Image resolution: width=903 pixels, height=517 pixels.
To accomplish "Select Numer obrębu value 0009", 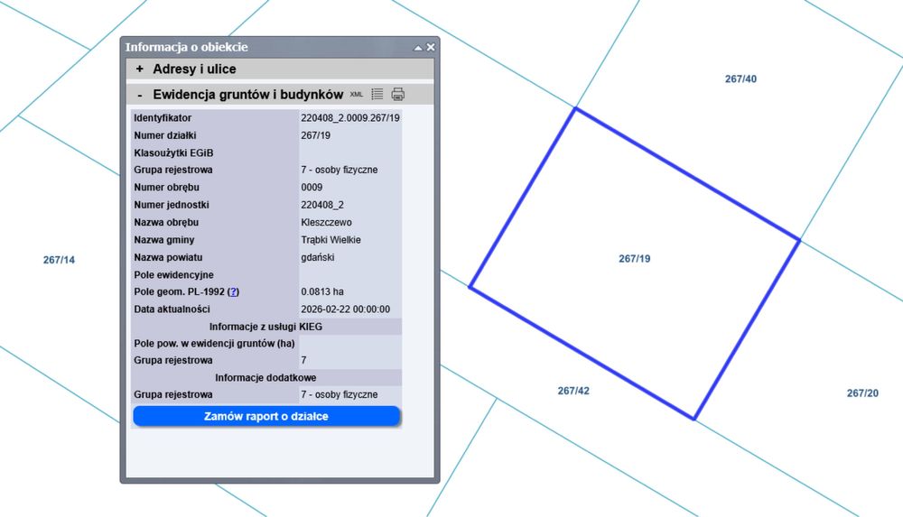I will pyautogui.click(x=312, y=187).
